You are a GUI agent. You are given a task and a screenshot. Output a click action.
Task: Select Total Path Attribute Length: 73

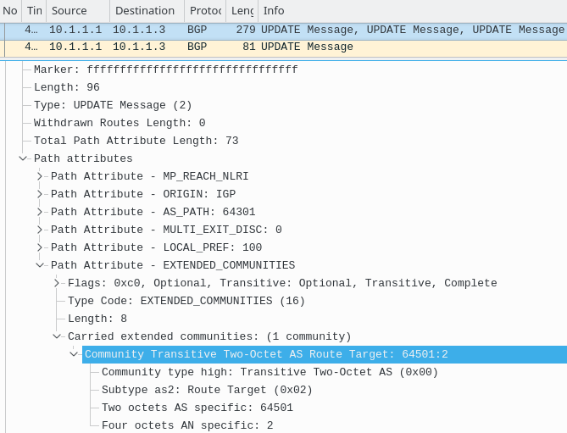pyautogui.click(x=136, y=140)
